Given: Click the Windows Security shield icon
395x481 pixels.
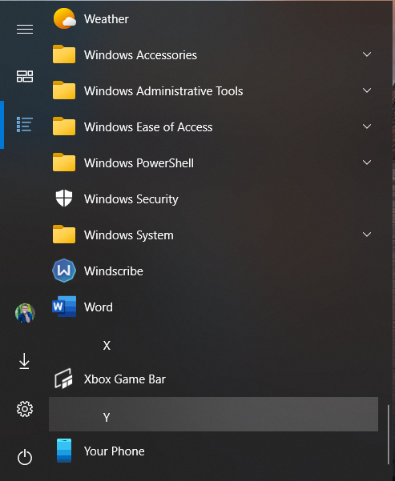Looking at the screenshot, I should 64,198.
